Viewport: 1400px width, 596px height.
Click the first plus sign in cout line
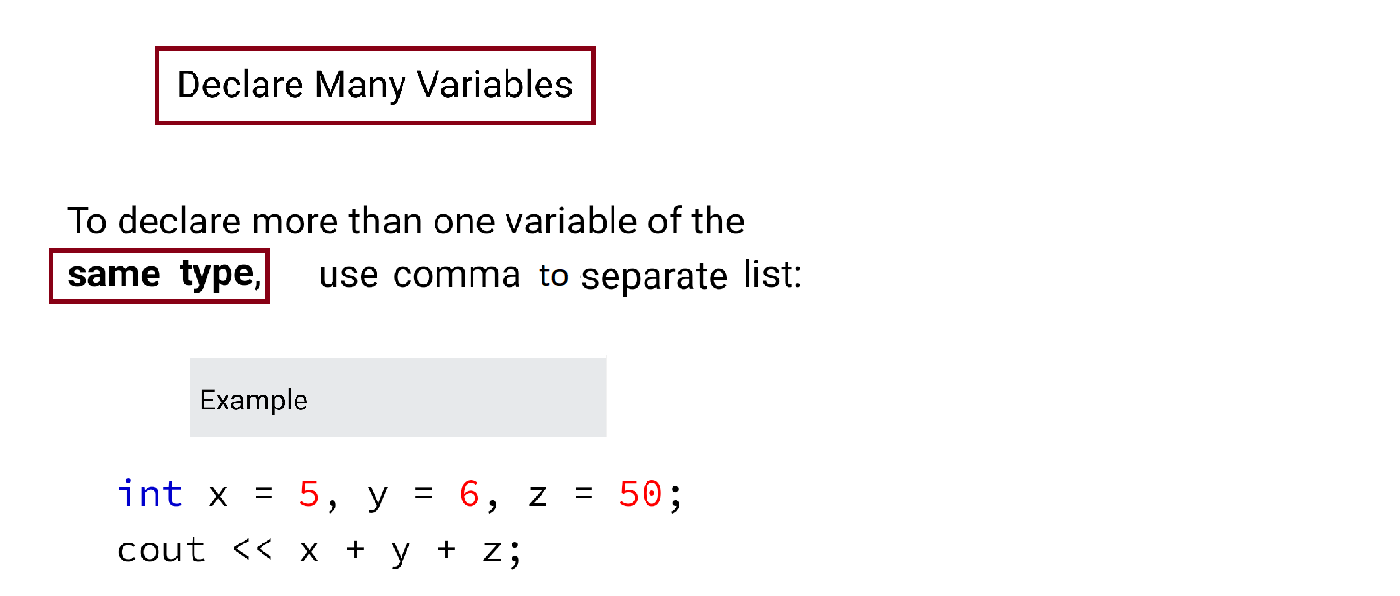point(356,551)
